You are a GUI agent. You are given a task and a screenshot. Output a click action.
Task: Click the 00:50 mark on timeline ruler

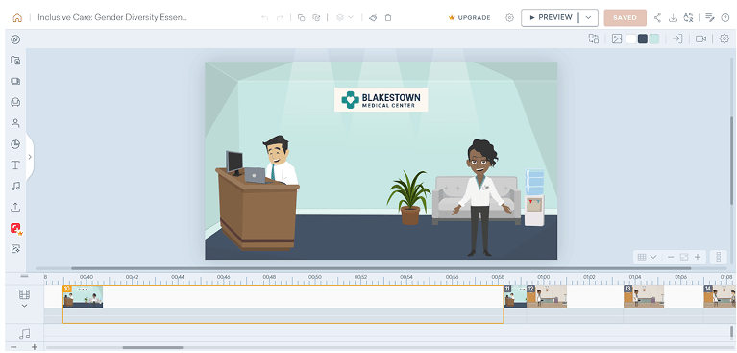click(314, 277)
